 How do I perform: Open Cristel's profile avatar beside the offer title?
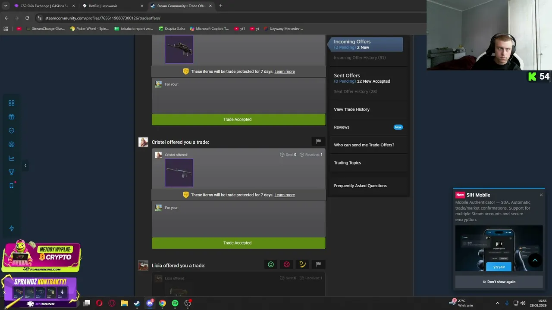143,142
